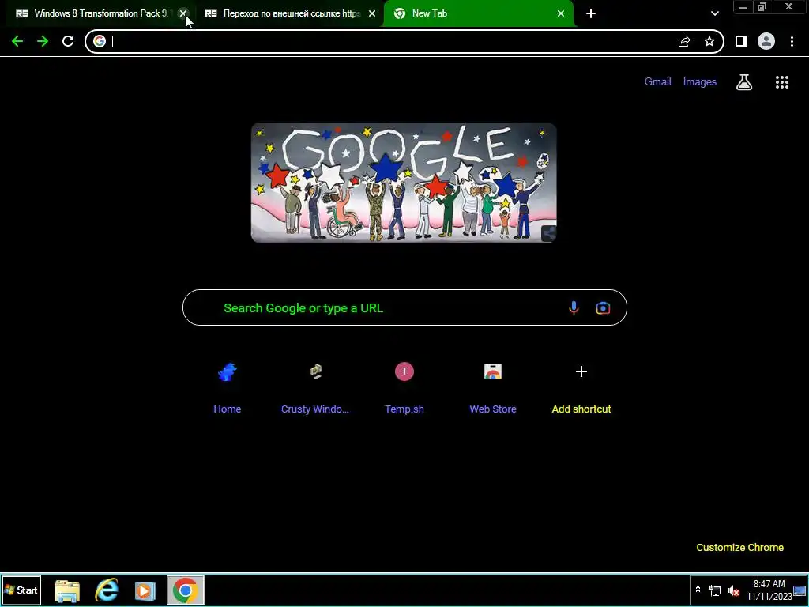The height and width of the screenshot is (607, 809).
Task: Open the Home shortcut
Action: tap(228, 388)
